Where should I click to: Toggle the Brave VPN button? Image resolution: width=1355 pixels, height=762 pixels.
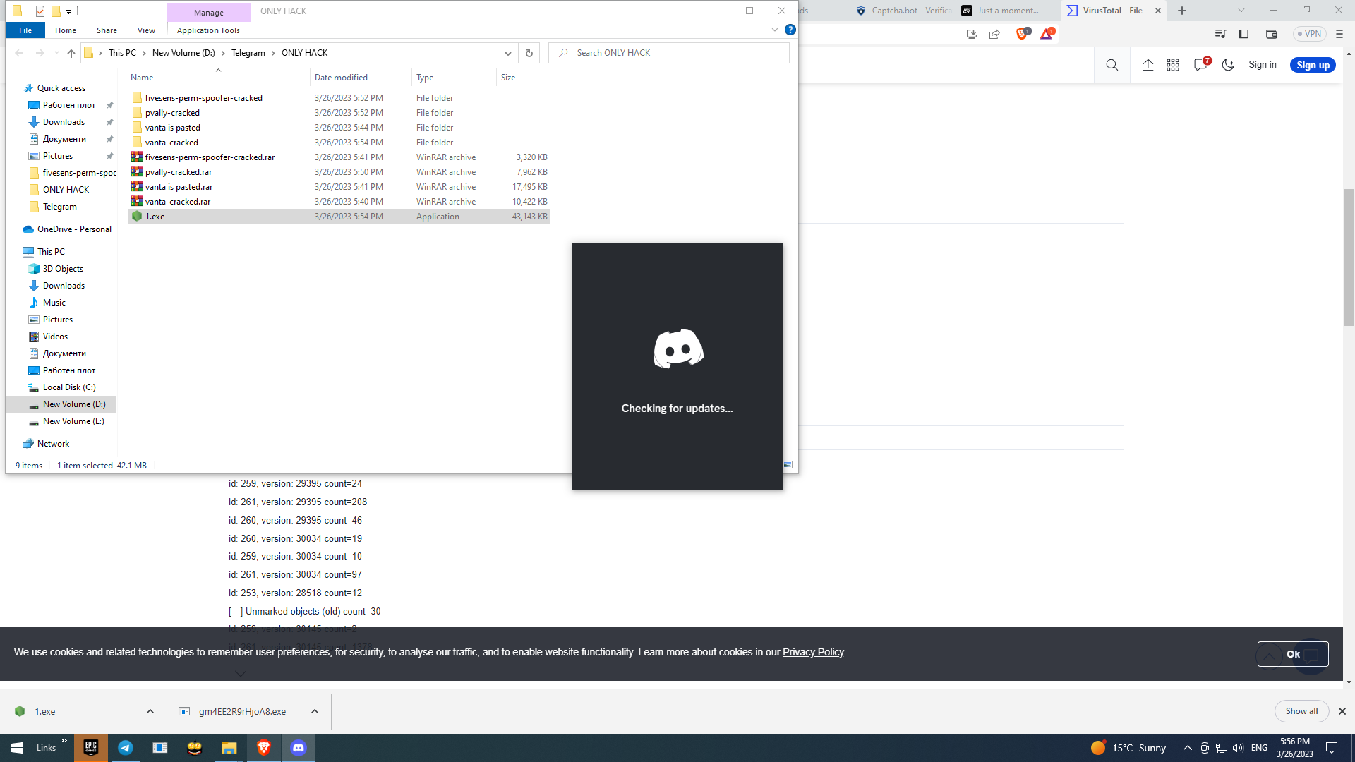[1309, 34]
